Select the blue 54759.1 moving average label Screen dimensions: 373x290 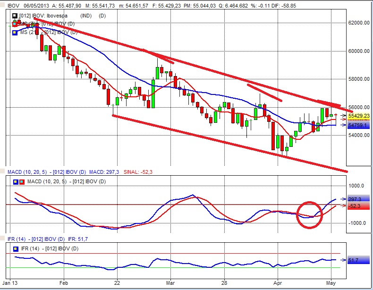point(358,126)
